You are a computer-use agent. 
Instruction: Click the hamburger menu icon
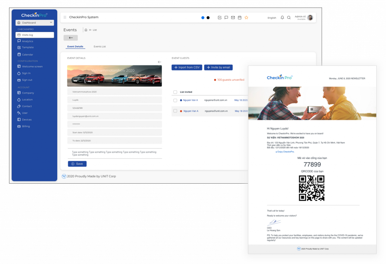click(65, 17)
